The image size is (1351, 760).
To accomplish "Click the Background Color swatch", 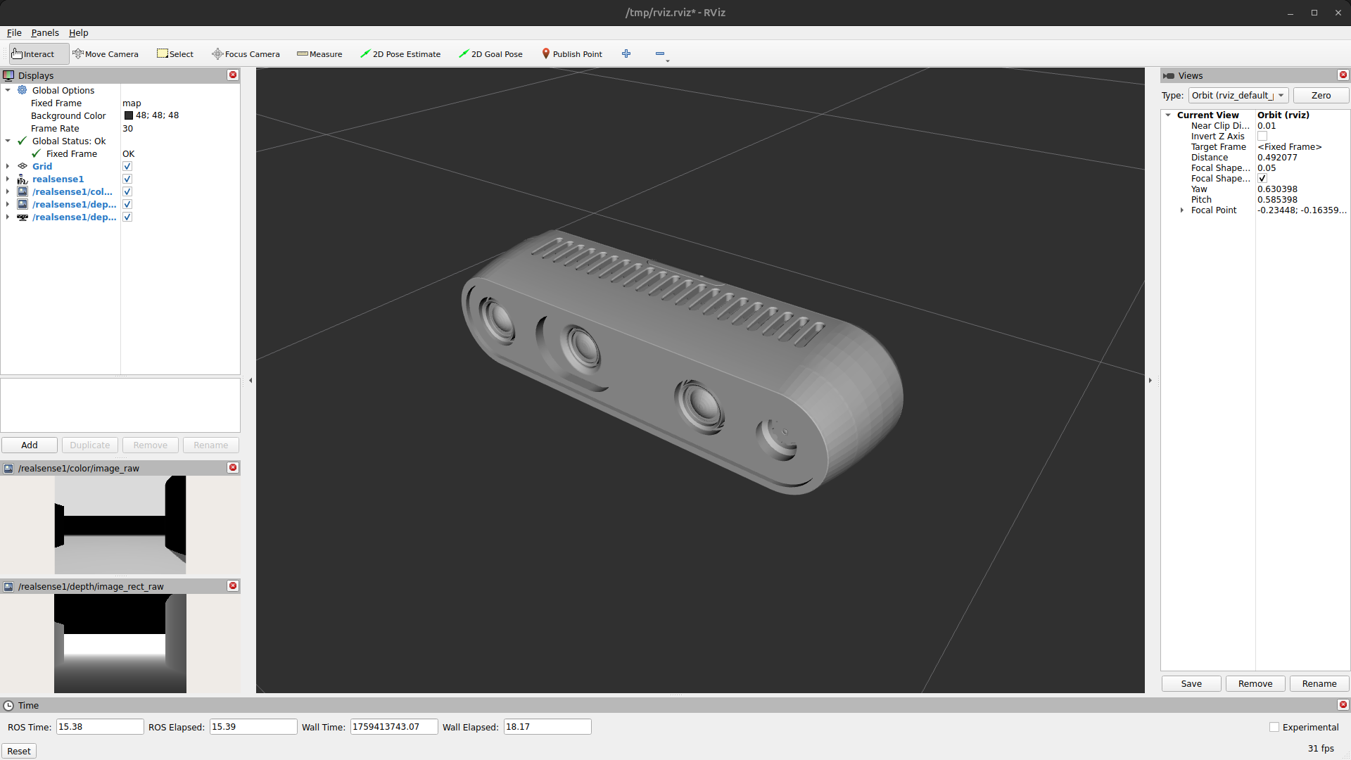I will pyautogui.click(x=129, y=116).
